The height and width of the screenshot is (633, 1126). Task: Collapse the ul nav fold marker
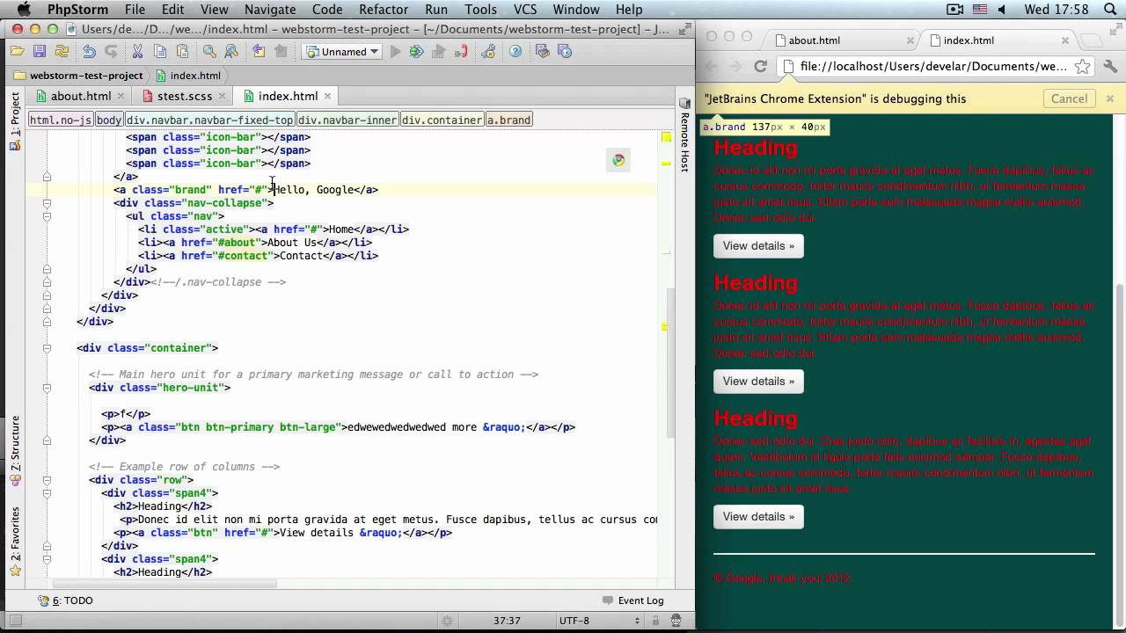point(48,216)
